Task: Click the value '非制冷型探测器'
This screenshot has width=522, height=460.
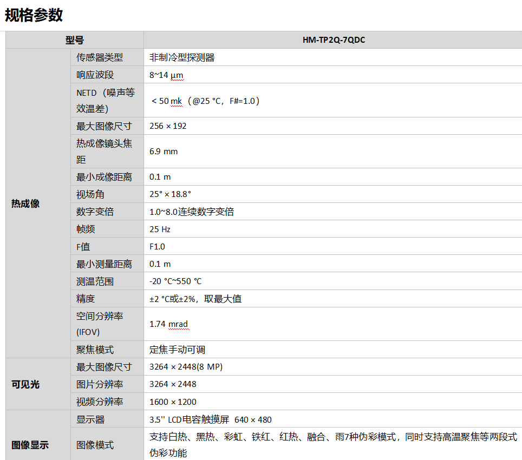Action: [x=182, y=57]
